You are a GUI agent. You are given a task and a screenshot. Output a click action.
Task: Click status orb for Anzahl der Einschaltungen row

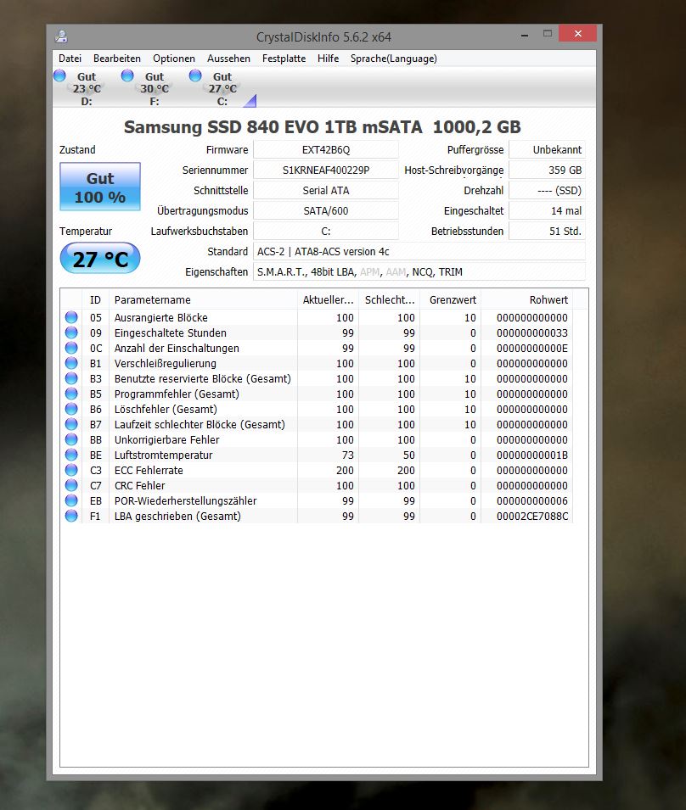(71, 348)
